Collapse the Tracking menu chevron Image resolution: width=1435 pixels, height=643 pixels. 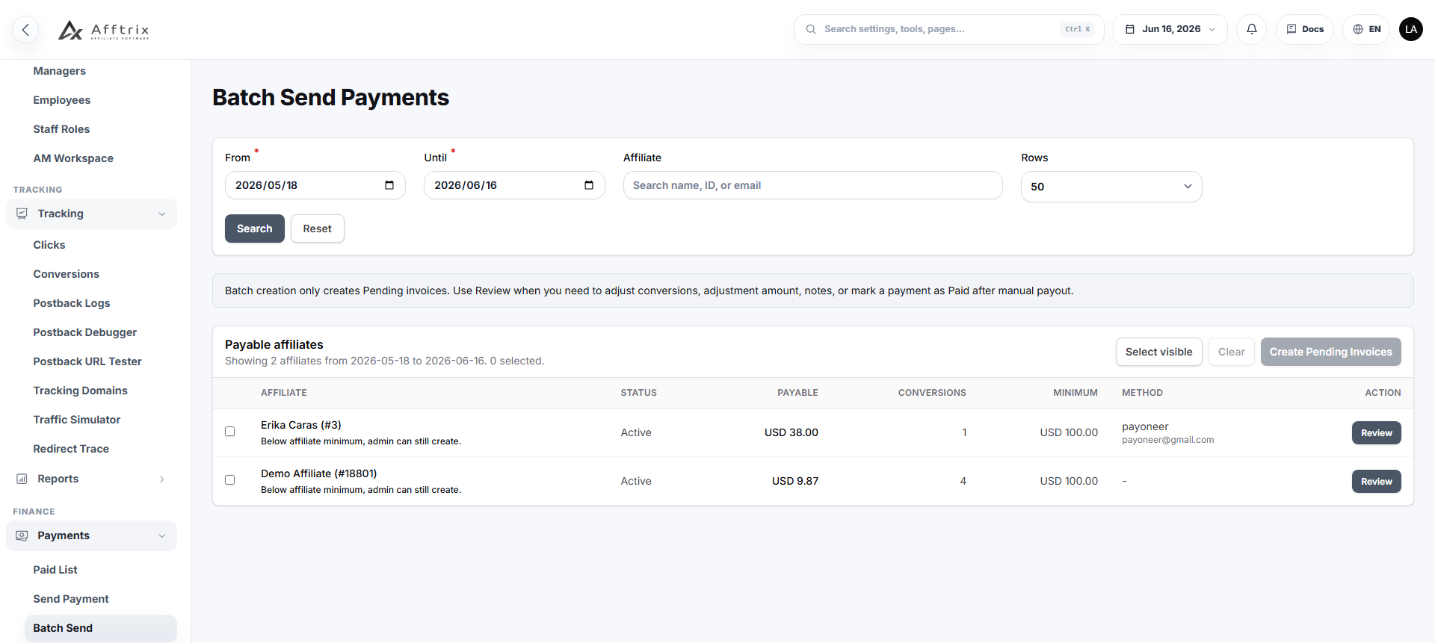click(x=162, y=214)
